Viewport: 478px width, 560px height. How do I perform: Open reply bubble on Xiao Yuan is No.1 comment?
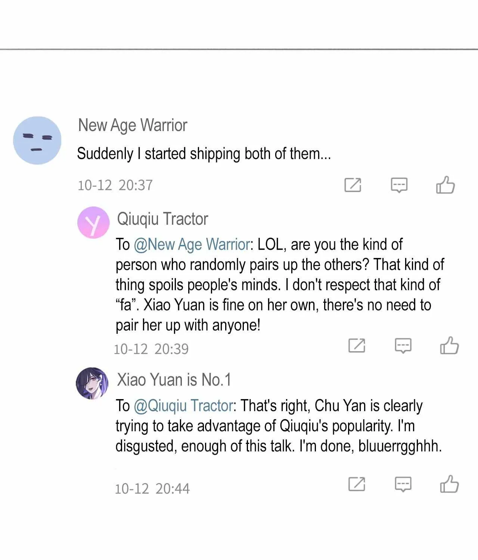403,484
